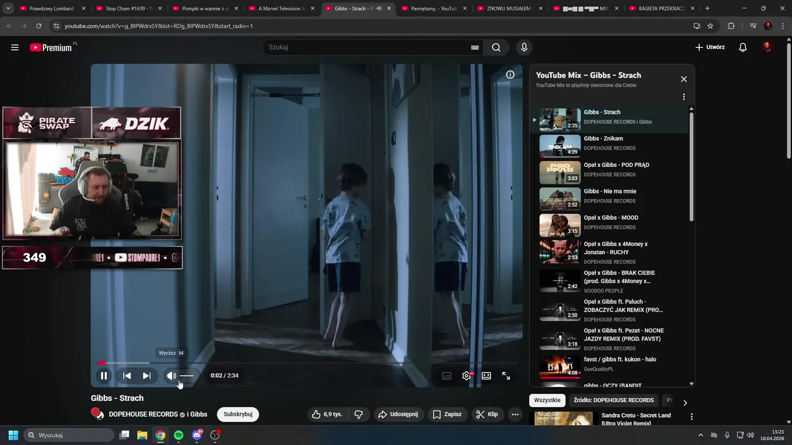The image size is (792, 445).
Task: Start voice search with microphone
Action: (524, 47)
